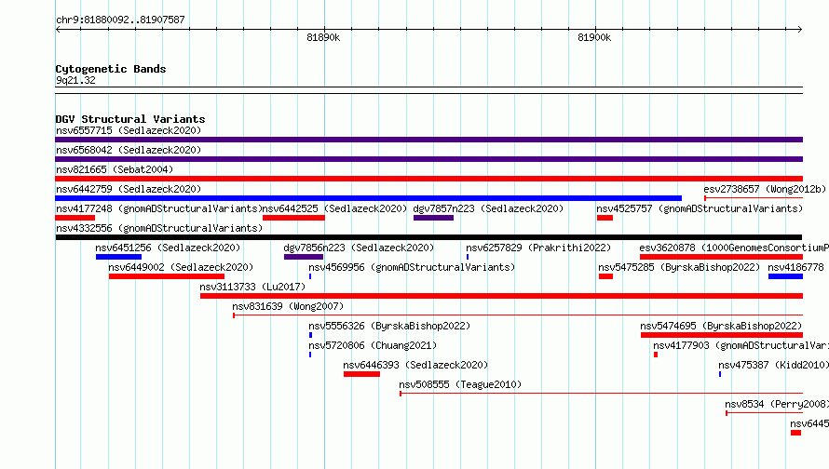
Task: Click nsv4332556 (gnomADStructuralVariants) label
Action: [x=159, y=228]
